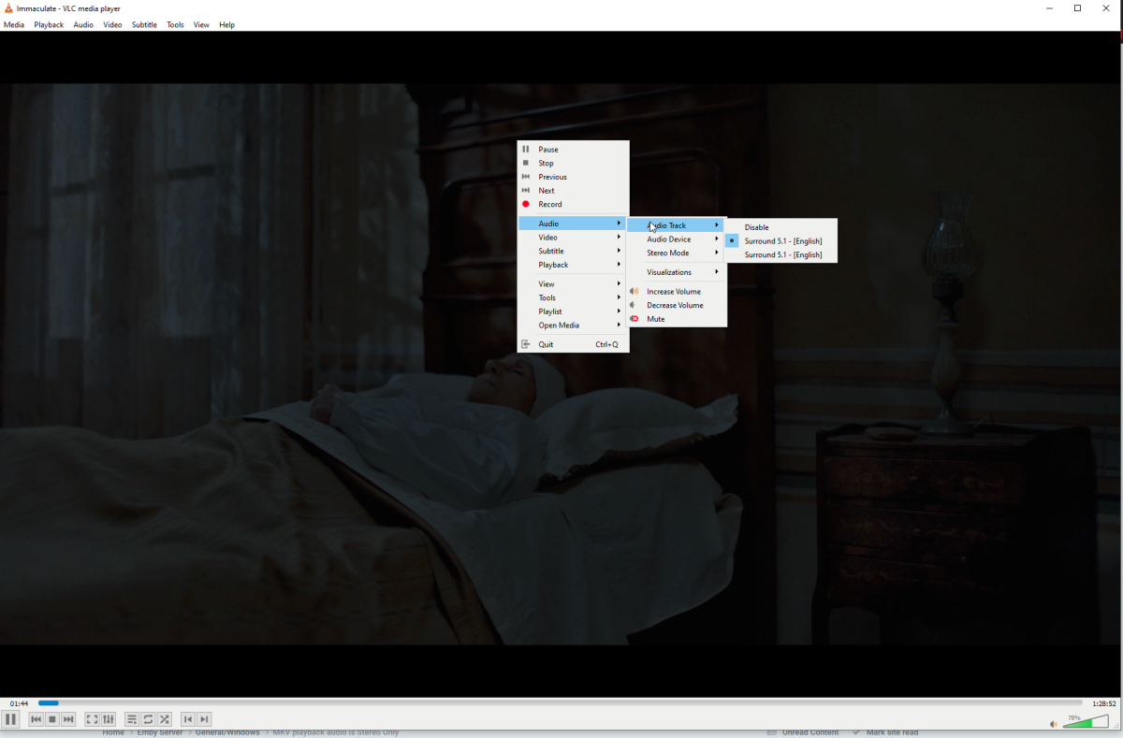
Task: Expand the Open Media submenu
Action: (x=574, y=326)
